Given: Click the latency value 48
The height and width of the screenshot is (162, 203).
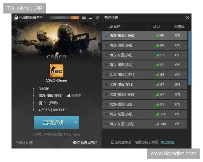Looking at the screenshot, I should 162,35.
